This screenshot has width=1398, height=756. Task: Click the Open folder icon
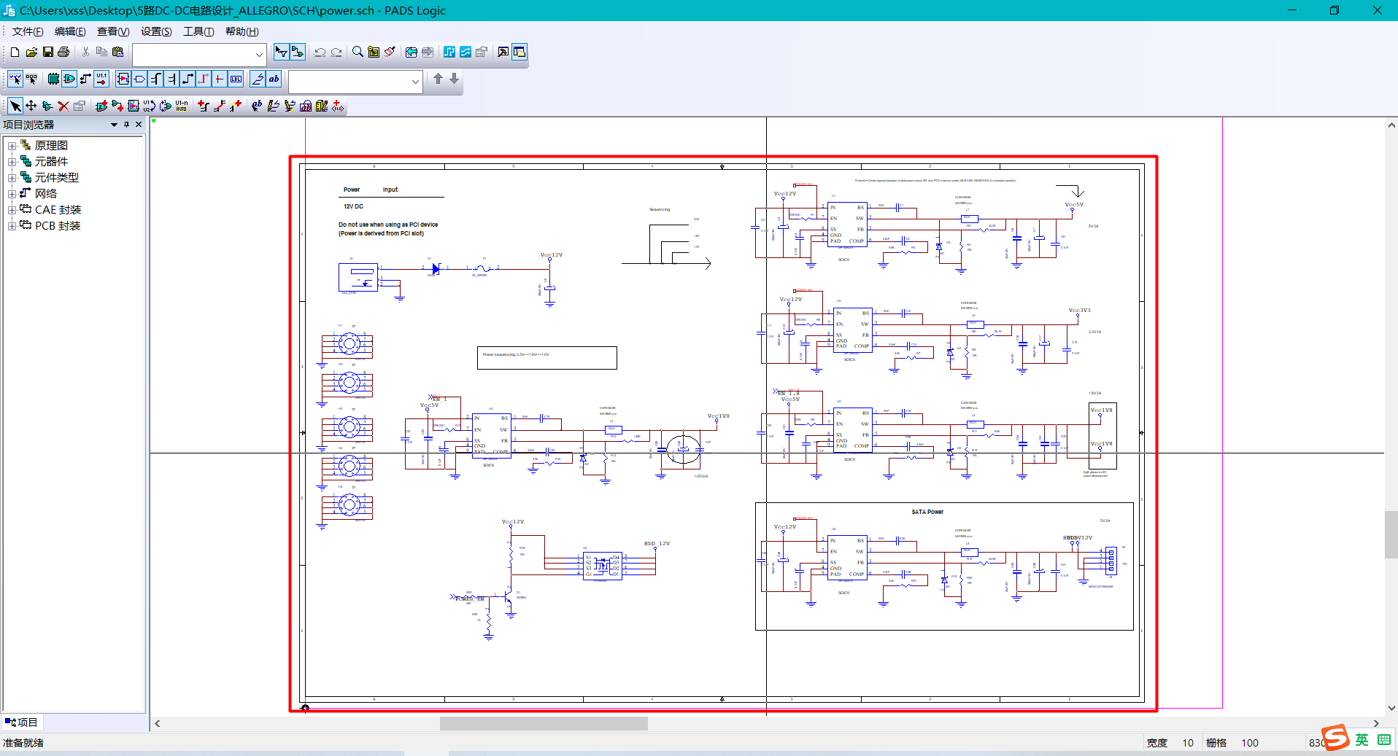[x=31, y=52]
